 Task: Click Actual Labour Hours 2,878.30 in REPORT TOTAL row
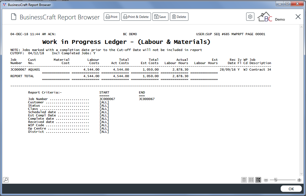click(180, 76)
